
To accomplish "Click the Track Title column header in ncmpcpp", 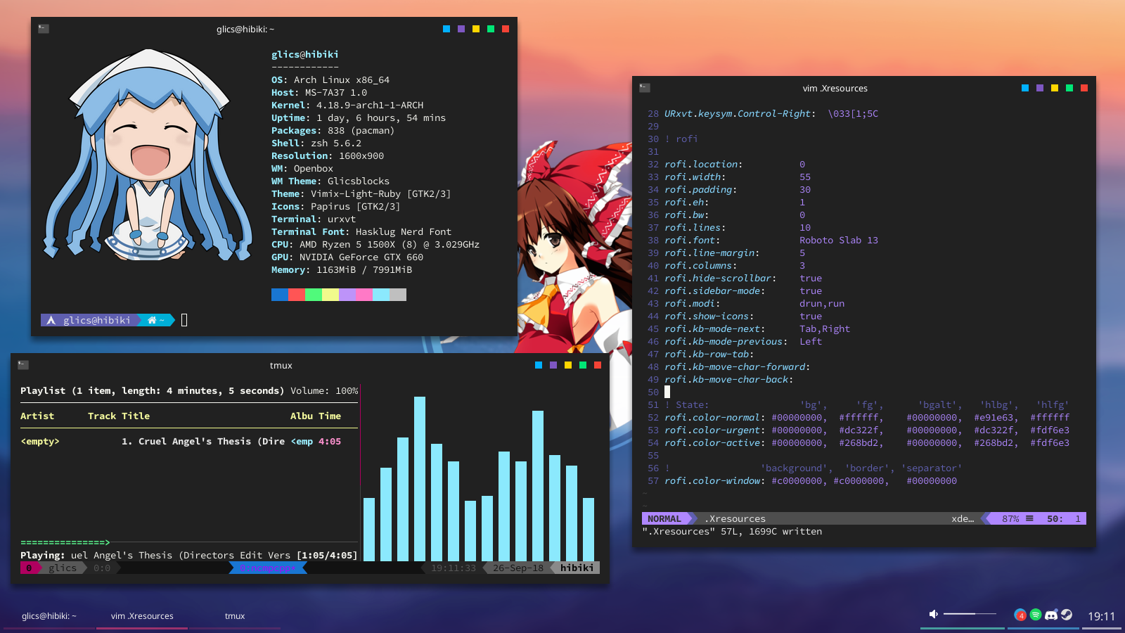I will [x=119, y=416].
